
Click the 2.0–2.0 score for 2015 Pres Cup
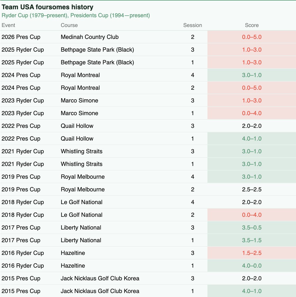pyautogui.click(x=252, y=278)
